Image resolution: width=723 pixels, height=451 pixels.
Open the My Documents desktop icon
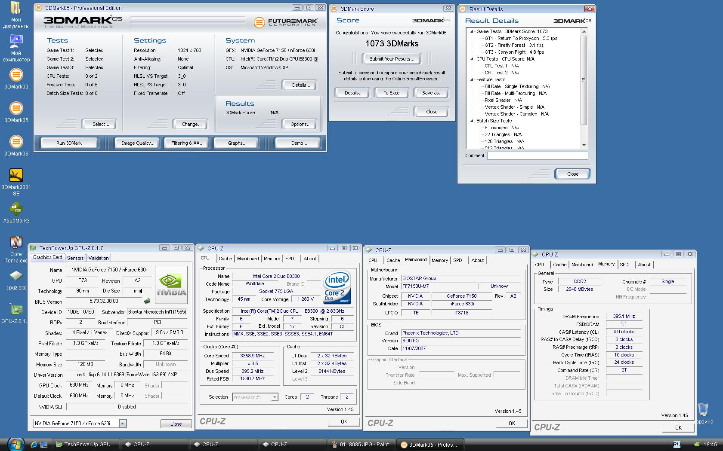[x=16, y=15]
